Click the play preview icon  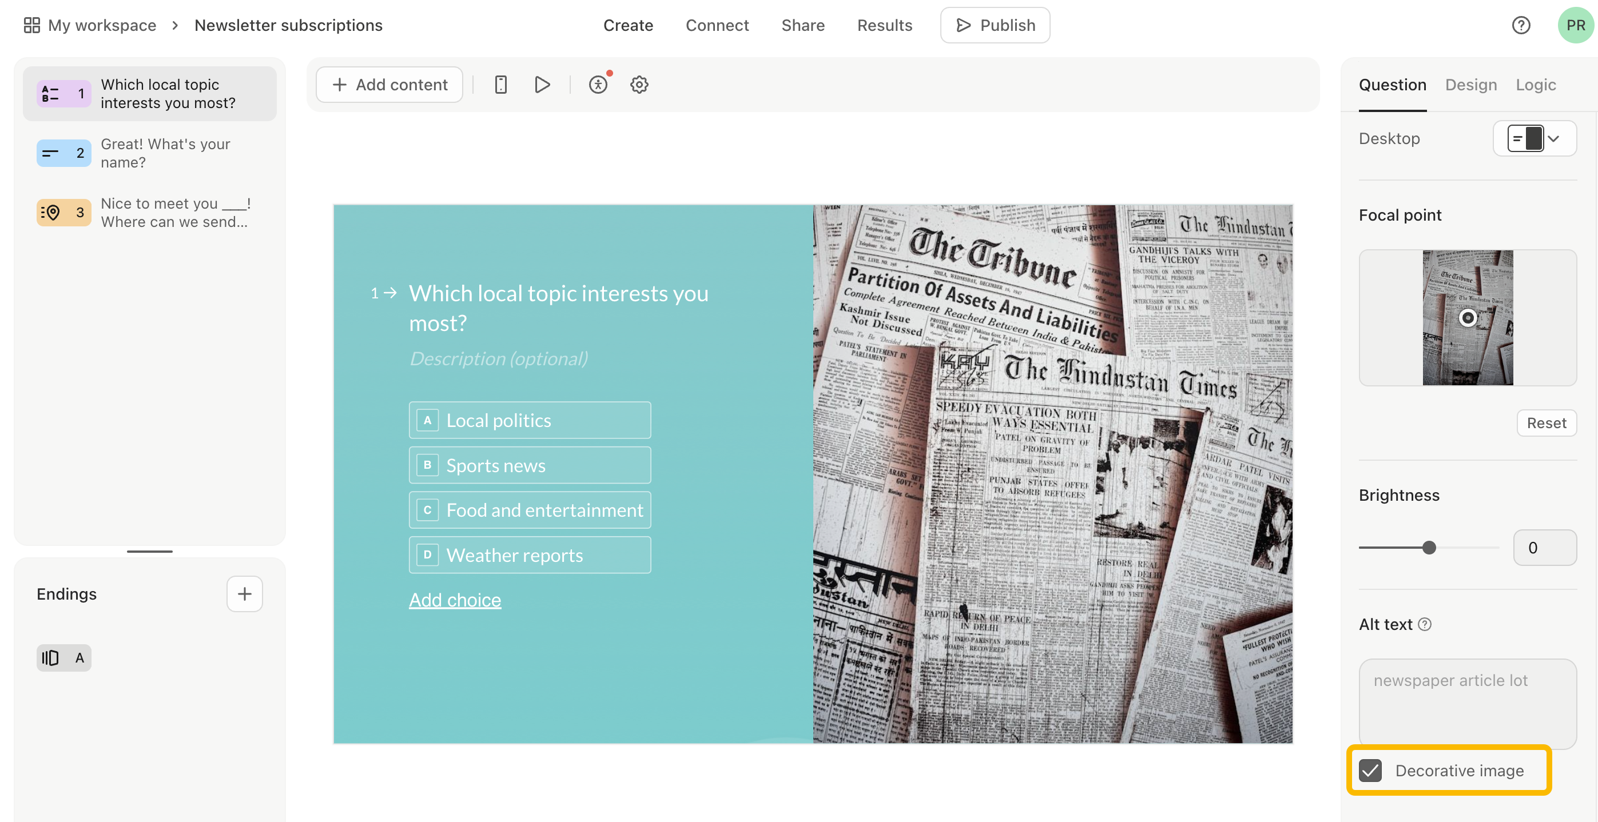click(542, 85)
